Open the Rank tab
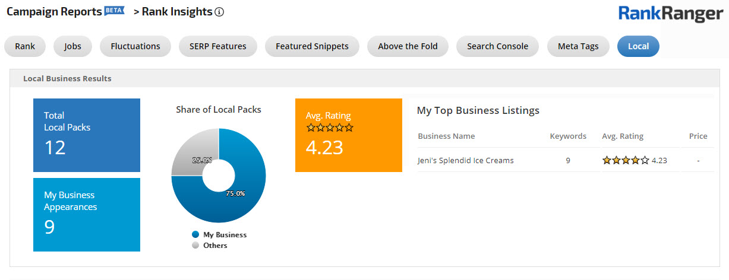This screenshot has width=729, height=280. (25, 46)
